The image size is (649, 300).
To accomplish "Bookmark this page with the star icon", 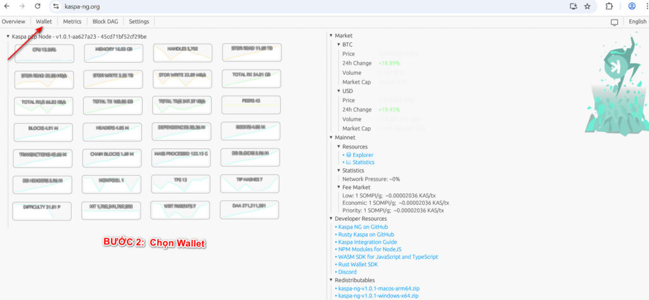I will coord(588,6).
